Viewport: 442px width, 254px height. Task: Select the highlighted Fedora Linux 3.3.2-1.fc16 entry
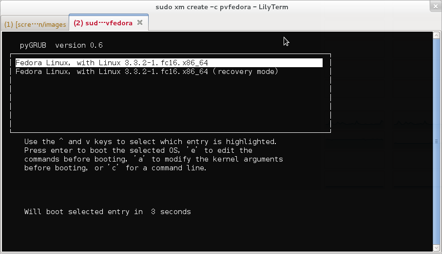[x=112, y=63]
